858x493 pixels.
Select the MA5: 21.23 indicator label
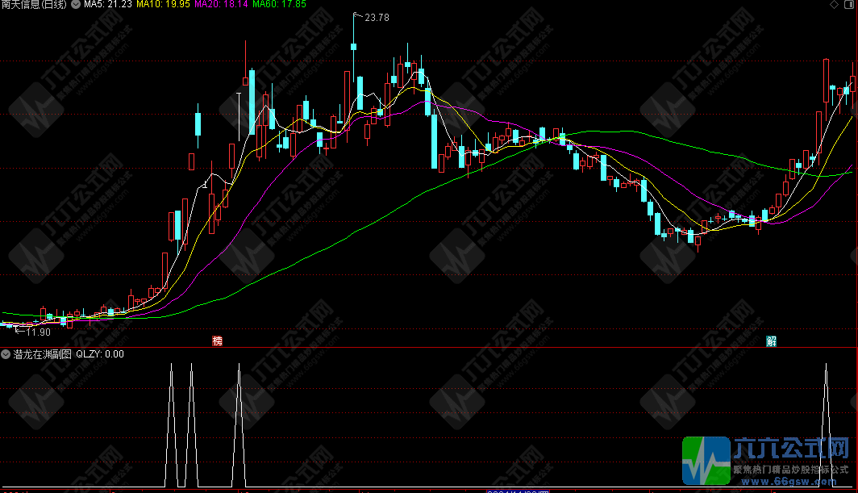(x=108, y=5)
